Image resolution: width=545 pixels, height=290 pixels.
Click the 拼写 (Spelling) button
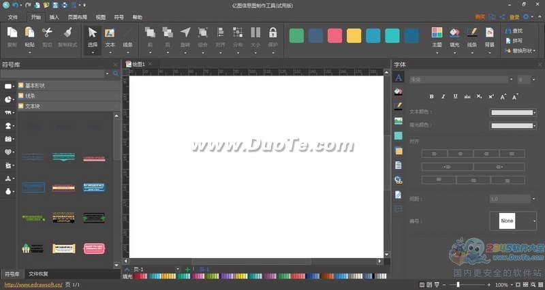tap(514, 41)
